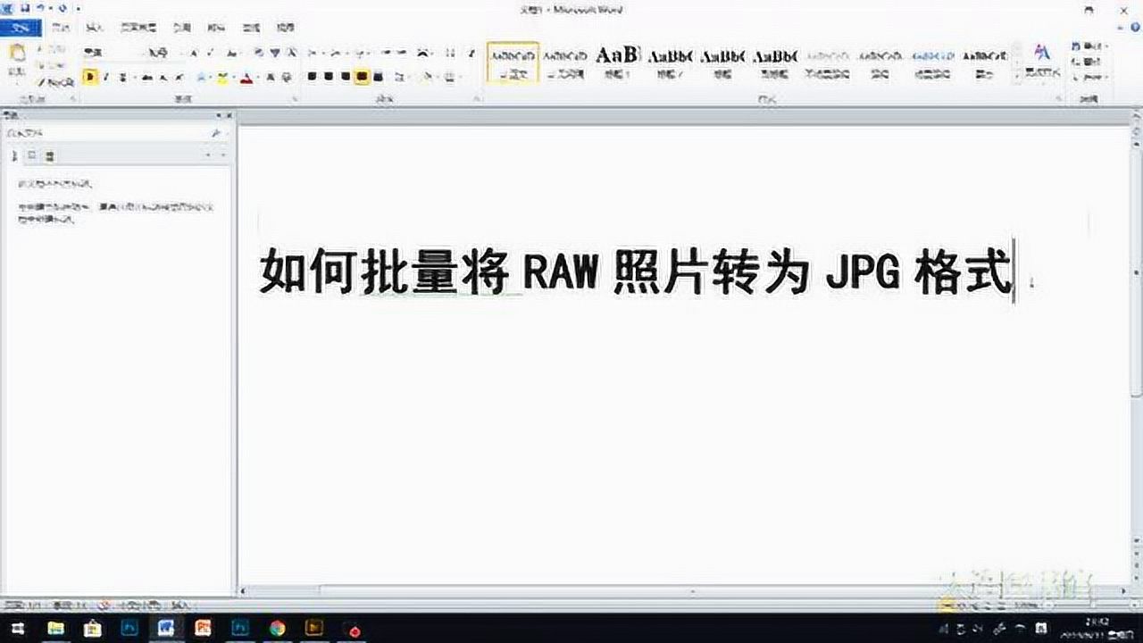The width and height of the screenshot is (1143, 643).
Task: Click the Windows Start button
Action: pyautogui.click(x=17, y=628)
